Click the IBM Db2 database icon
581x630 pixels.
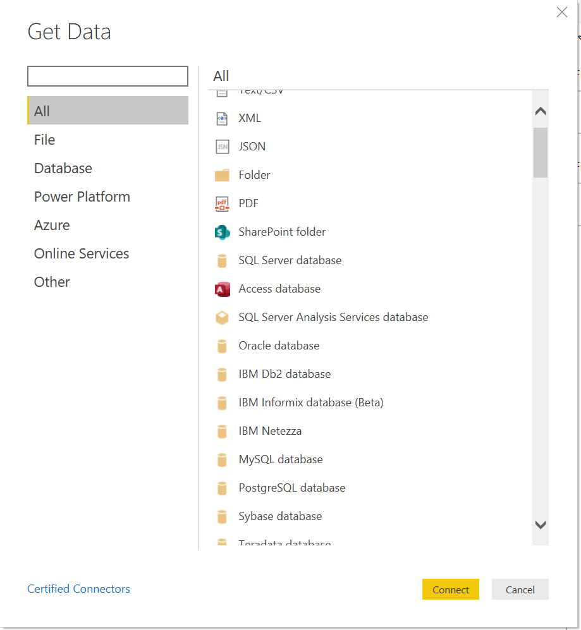(x=222, y=375)
